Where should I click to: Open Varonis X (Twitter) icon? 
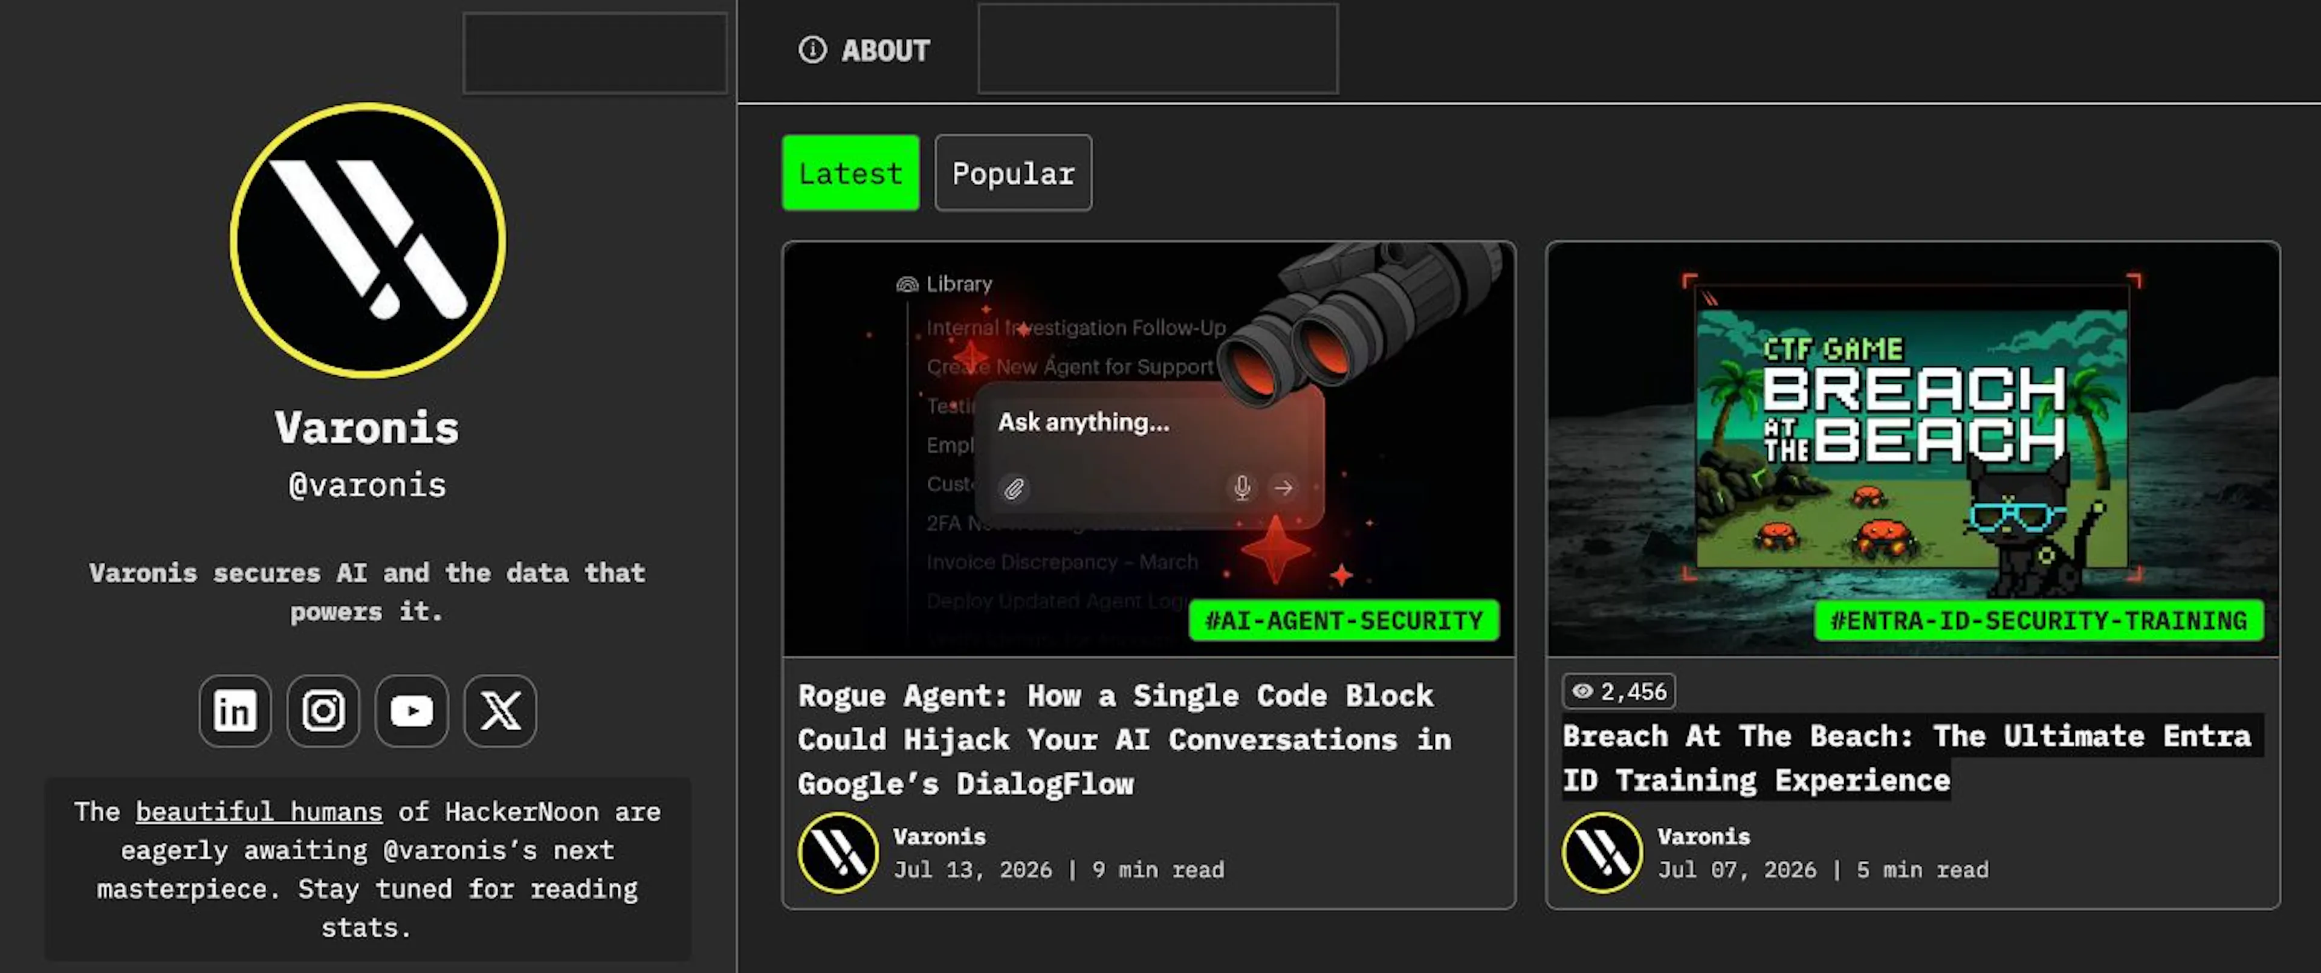500,711
